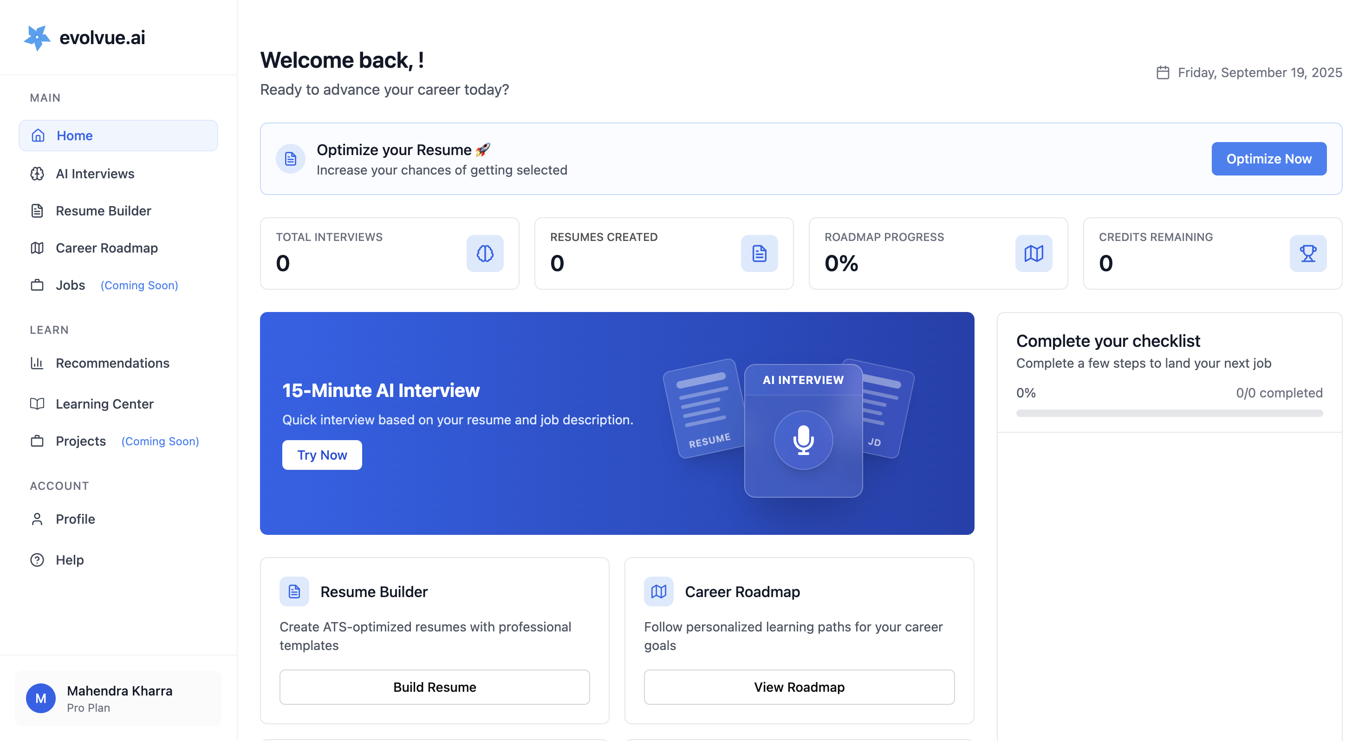Open the Profile account page
This screenshot has height=741, width=1365.
coord(75,519)
